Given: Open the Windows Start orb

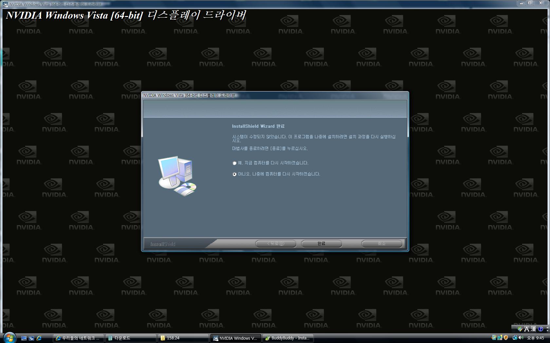Looking at the screenshot, I should pos(9,338).
